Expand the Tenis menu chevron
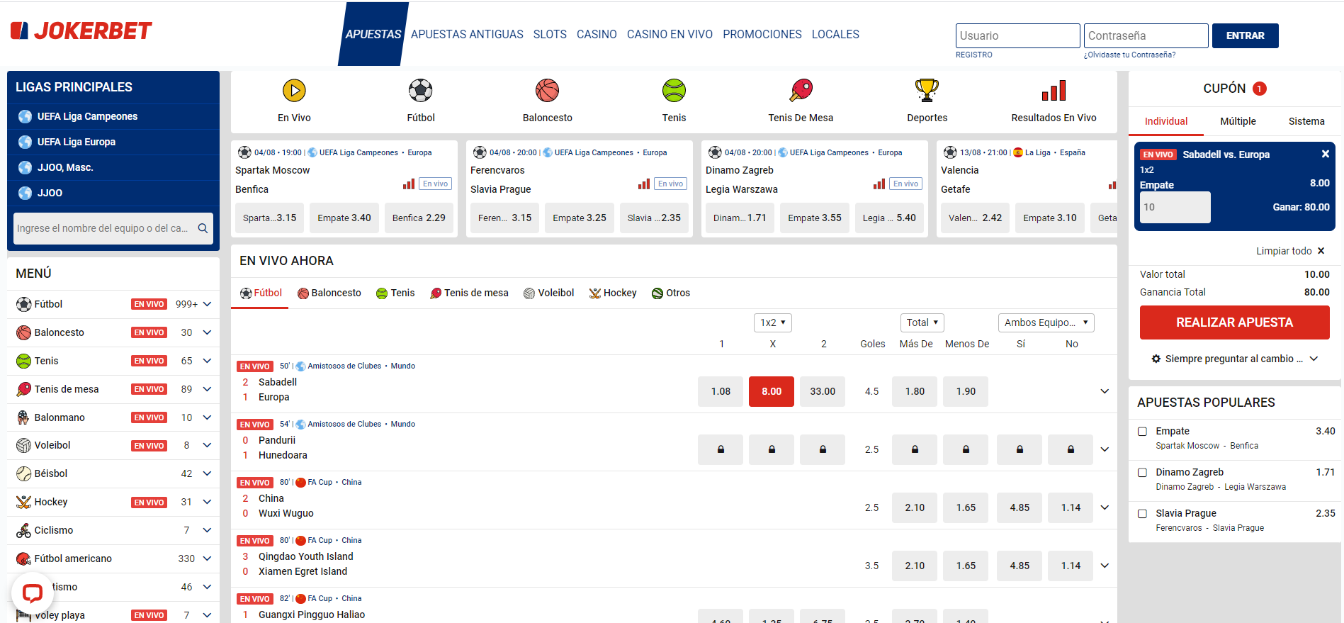The width and height of the screenshot is (1344, 623). point(208,361)
